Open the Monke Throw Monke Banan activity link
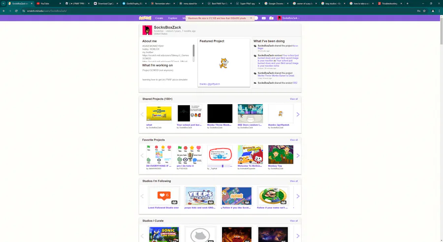The image size is (443, 242). coord(276,76)
